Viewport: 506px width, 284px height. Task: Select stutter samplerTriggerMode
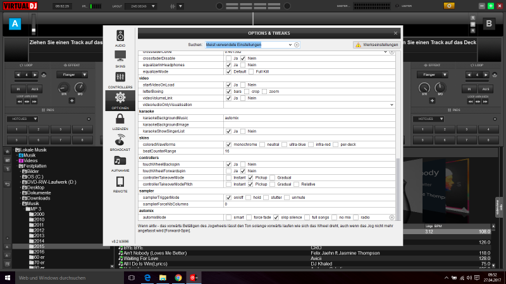pos(266,198)
